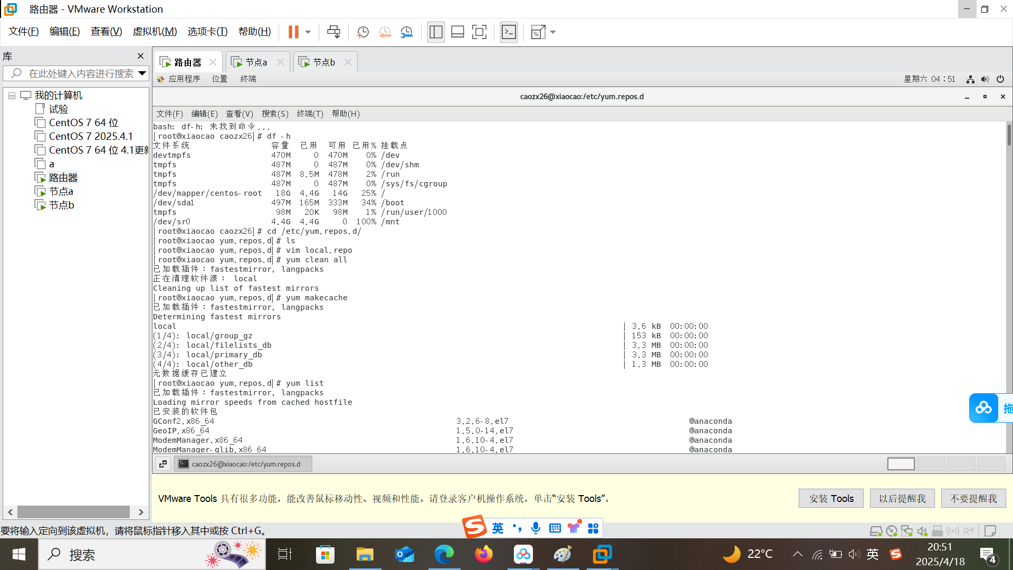Open the console view icon
This screenshot has height=570, width=1013.
(x=509, y=32)
